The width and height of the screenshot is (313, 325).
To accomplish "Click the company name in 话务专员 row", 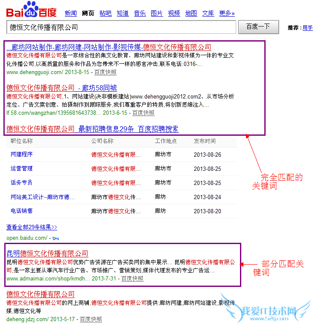I will click(x=116, y=183).
